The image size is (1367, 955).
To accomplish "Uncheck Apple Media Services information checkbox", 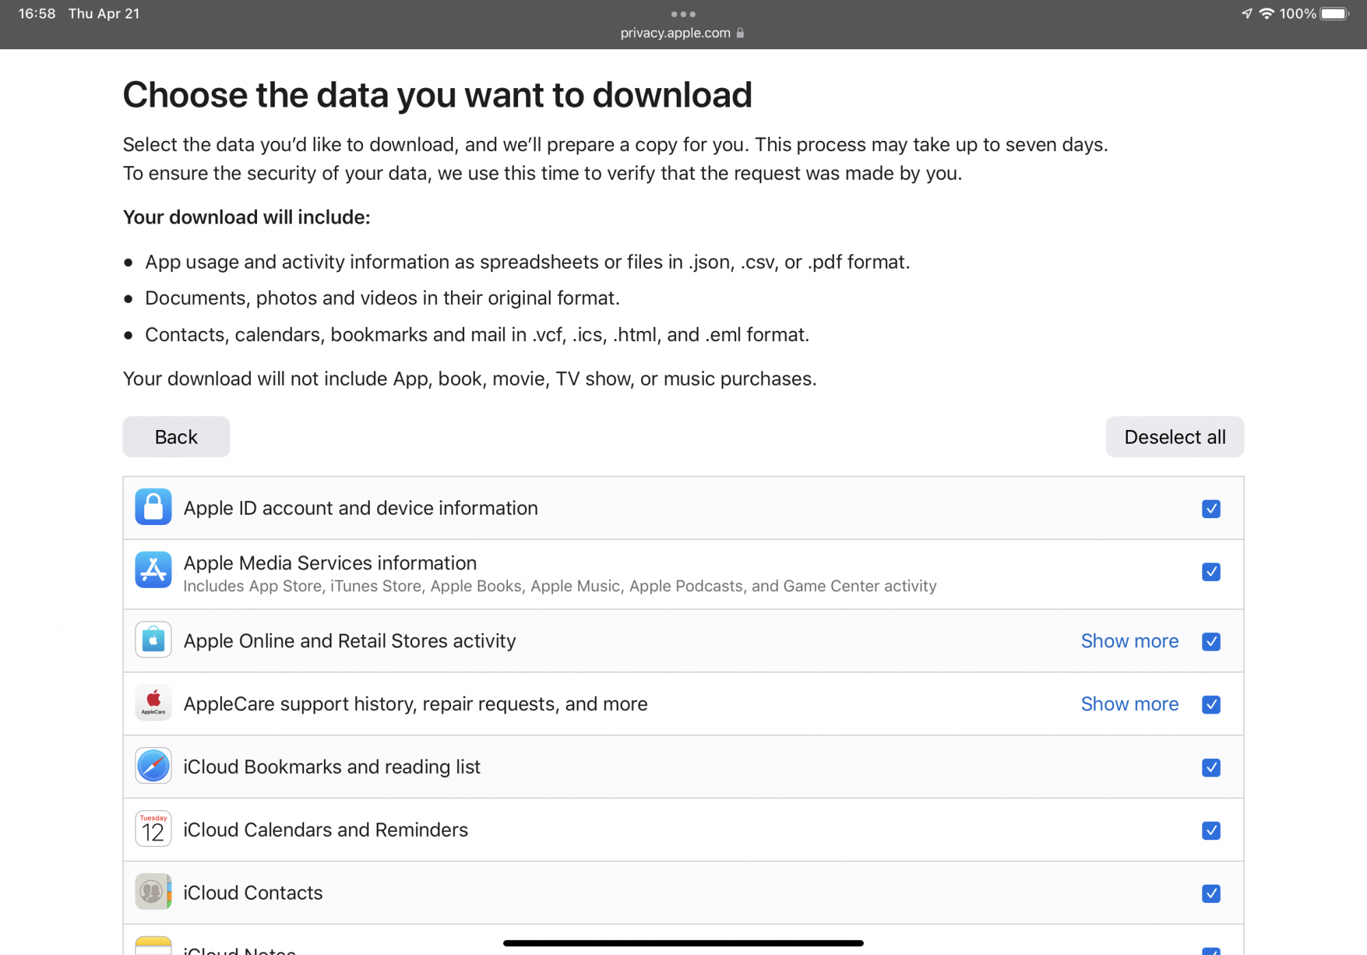I will point(1210,571).
